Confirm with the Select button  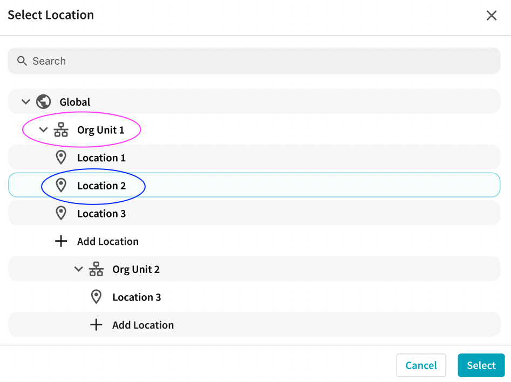pyautogui.click(x=481, y=365)
